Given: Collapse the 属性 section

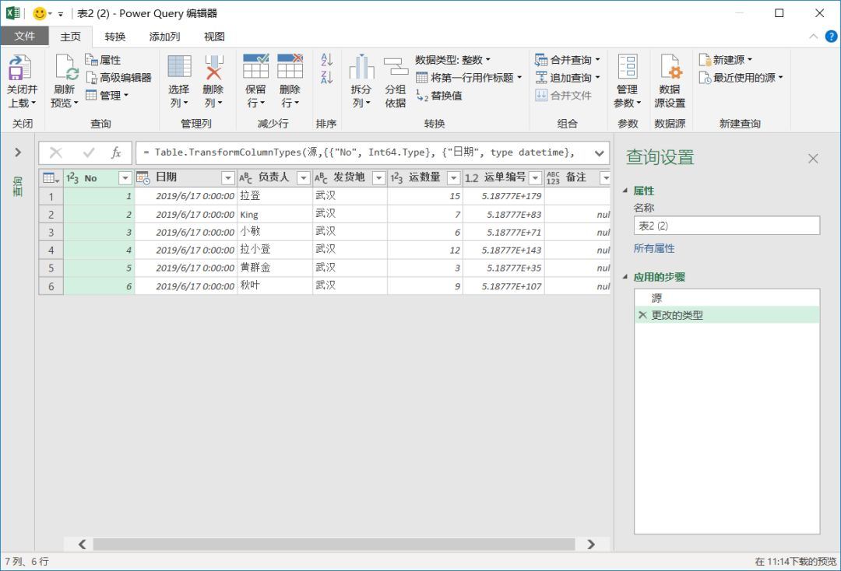Looking at the screenshot, I should (625, 191).
